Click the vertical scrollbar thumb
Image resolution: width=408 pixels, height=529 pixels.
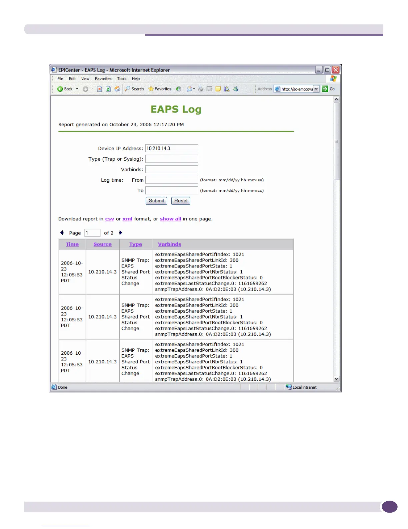pyautogui.click(x=336, y=141)
